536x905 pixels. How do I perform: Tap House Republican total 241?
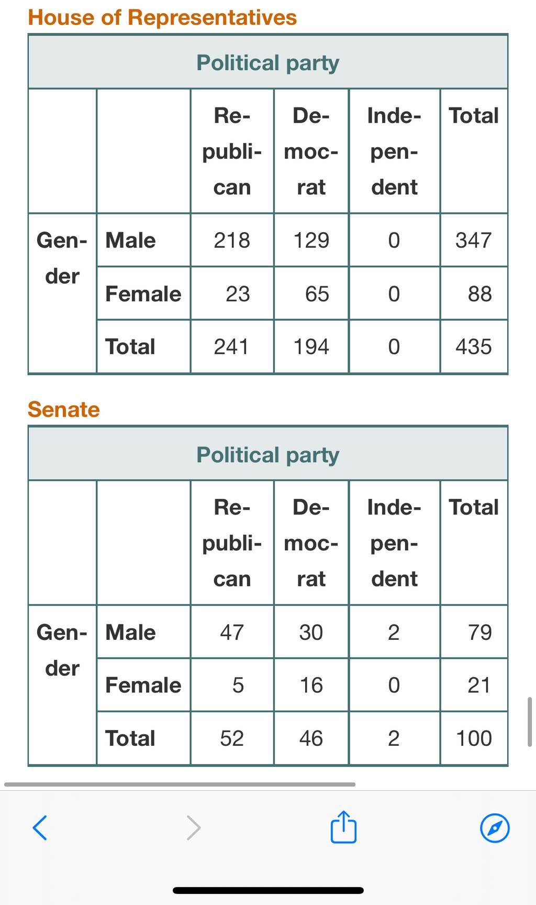point(231,346)
